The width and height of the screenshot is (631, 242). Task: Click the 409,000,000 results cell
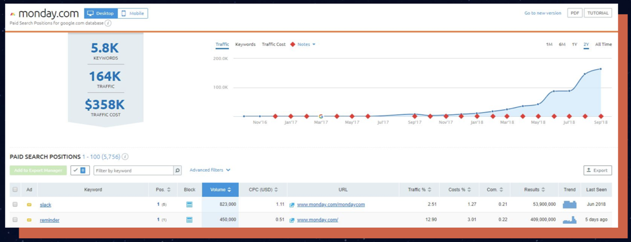pyautogui.click(x=535, y=220)
